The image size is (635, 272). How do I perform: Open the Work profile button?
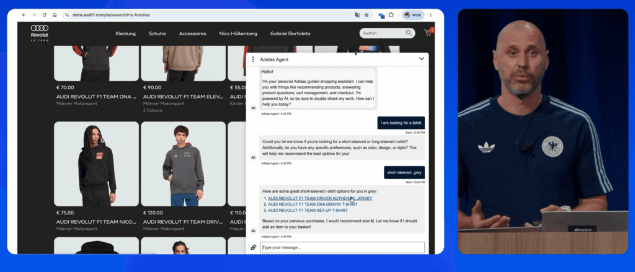point(412,15)
